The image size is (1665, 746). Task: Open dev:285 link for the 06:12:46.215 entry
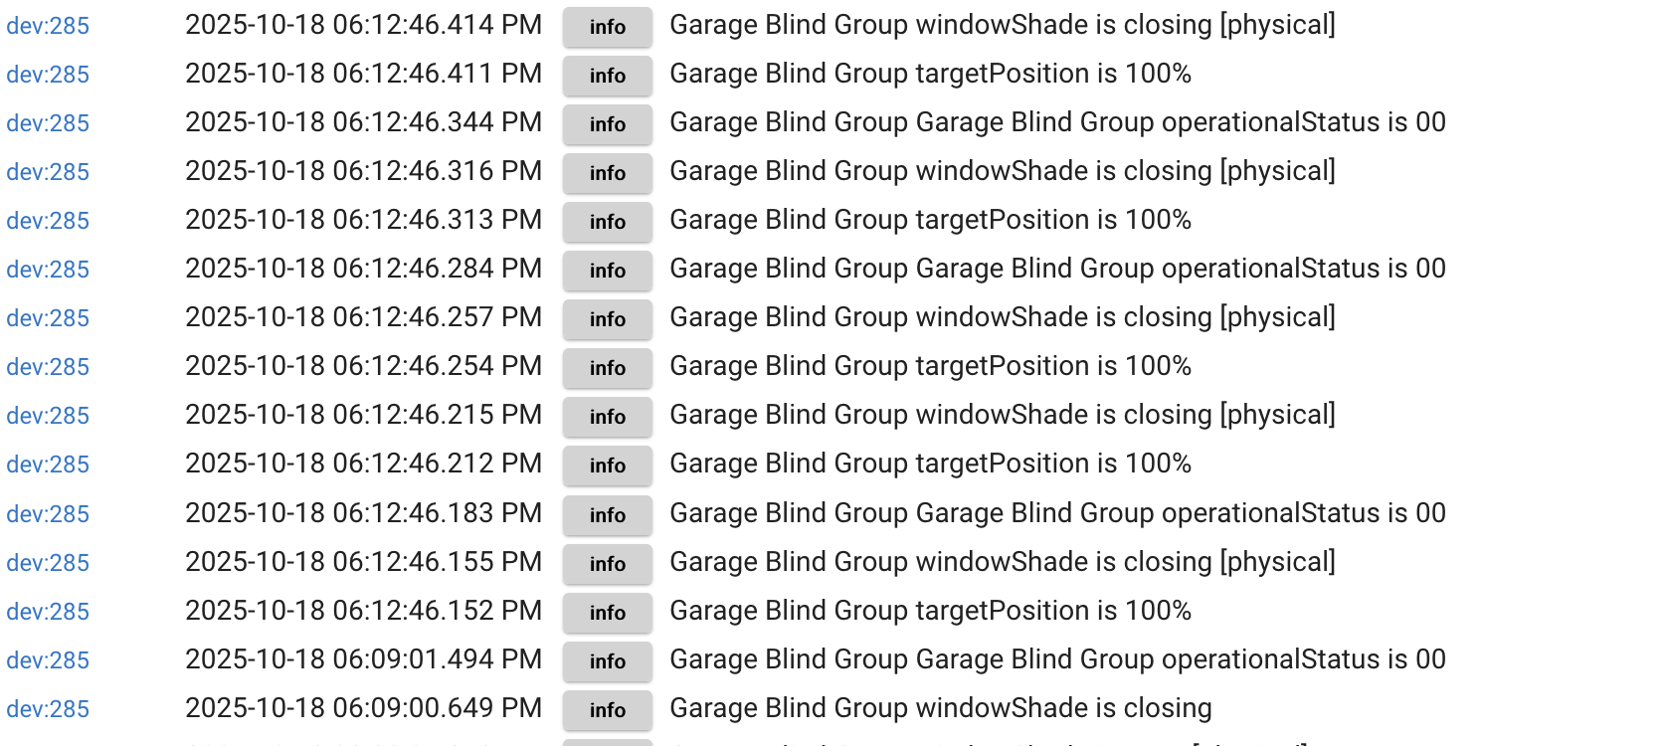pos(48,416)
